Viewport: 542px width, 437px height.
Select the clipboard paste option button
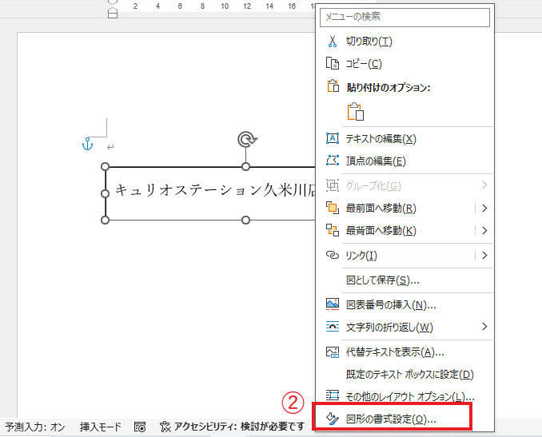pos(356,112)
